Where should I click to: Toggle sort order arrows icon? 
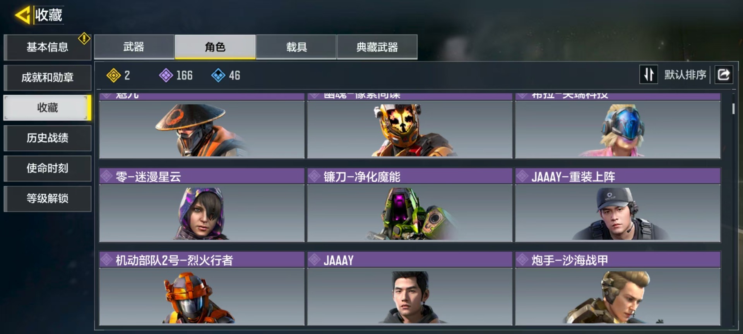649,74
